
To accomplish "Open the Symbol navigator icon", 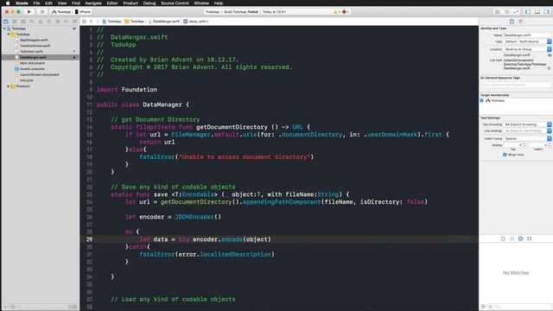I will tap(23, 22).
